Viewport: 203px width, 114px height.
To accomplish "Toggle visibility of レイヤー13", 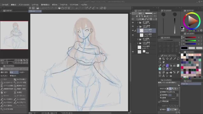I will [x=133, y=35].
